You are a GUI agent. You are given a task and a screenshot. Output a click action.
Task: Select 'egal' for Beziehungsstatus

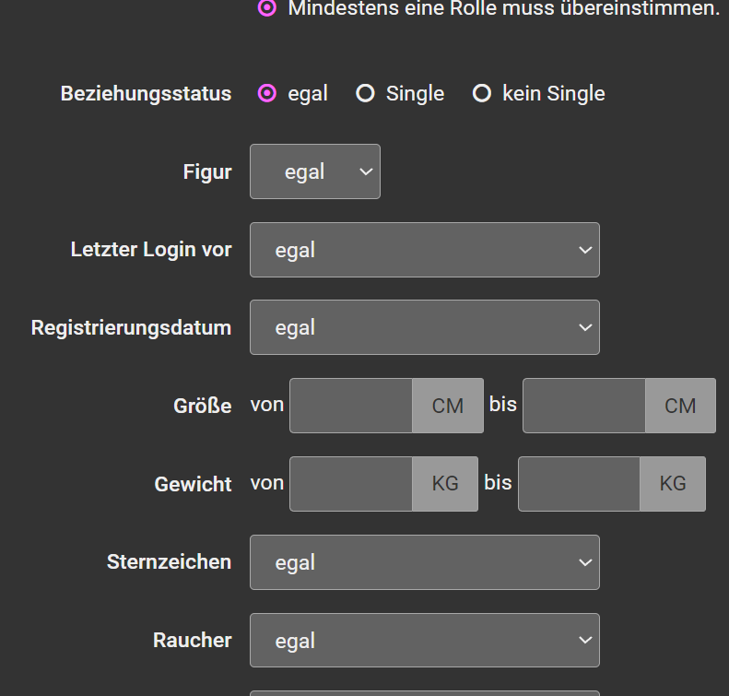[x=267, y=93]
